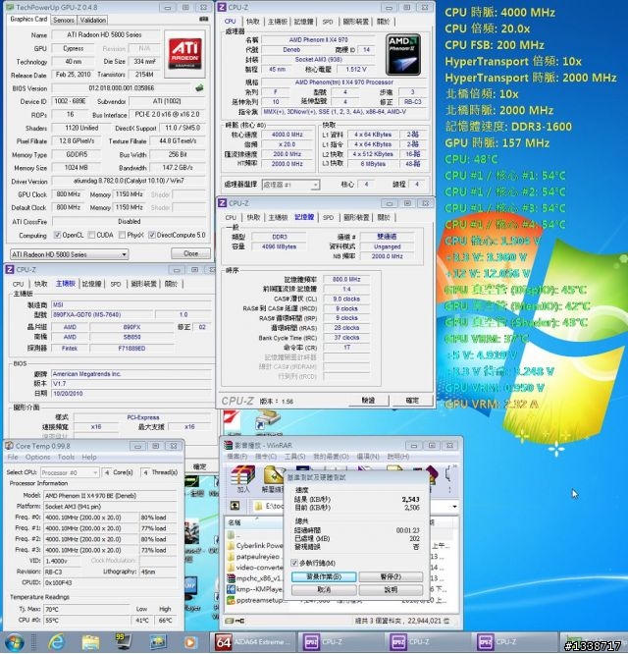
Task: Select the patpeulreyieo folder row in WinRAR
Action: (x=255, y=557)
